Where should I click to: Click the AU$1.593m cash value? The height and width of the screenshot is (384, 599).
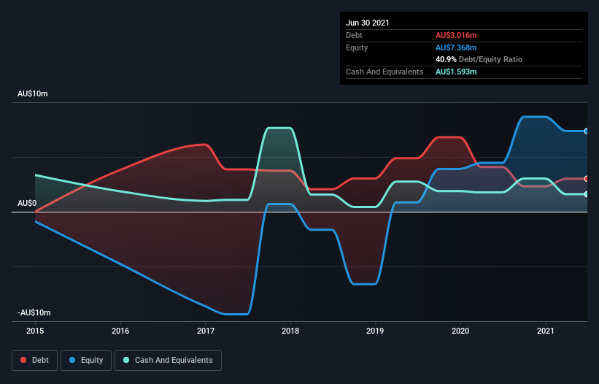coord(456,72)
